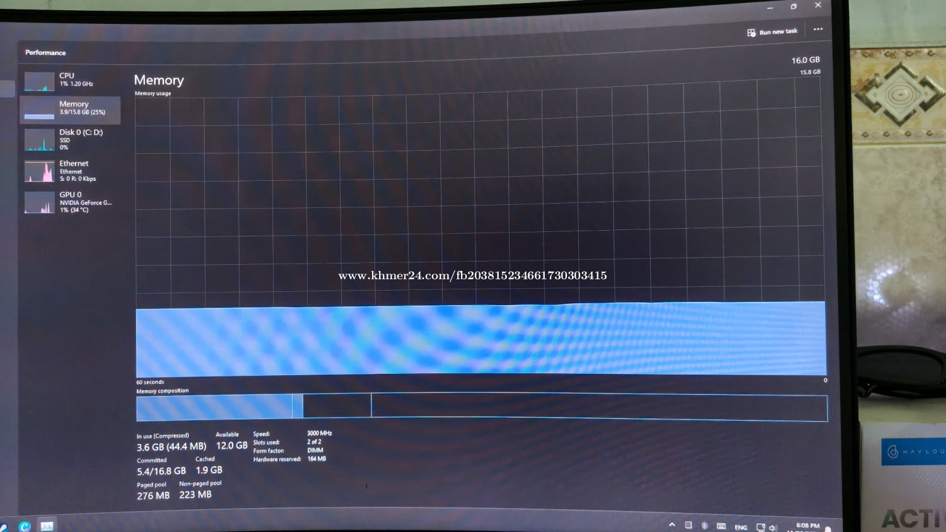The height and width of the screenshot is (532, 946).
Task: Expand the system tray hidden icons chevron
Action: point(672,524)
